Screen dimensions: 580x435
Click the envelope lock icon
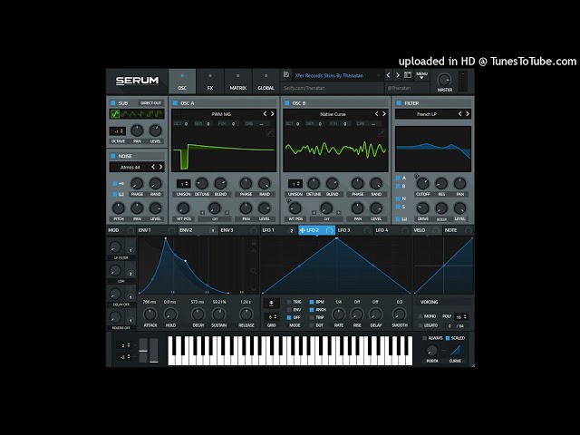[x=254, y=242]
